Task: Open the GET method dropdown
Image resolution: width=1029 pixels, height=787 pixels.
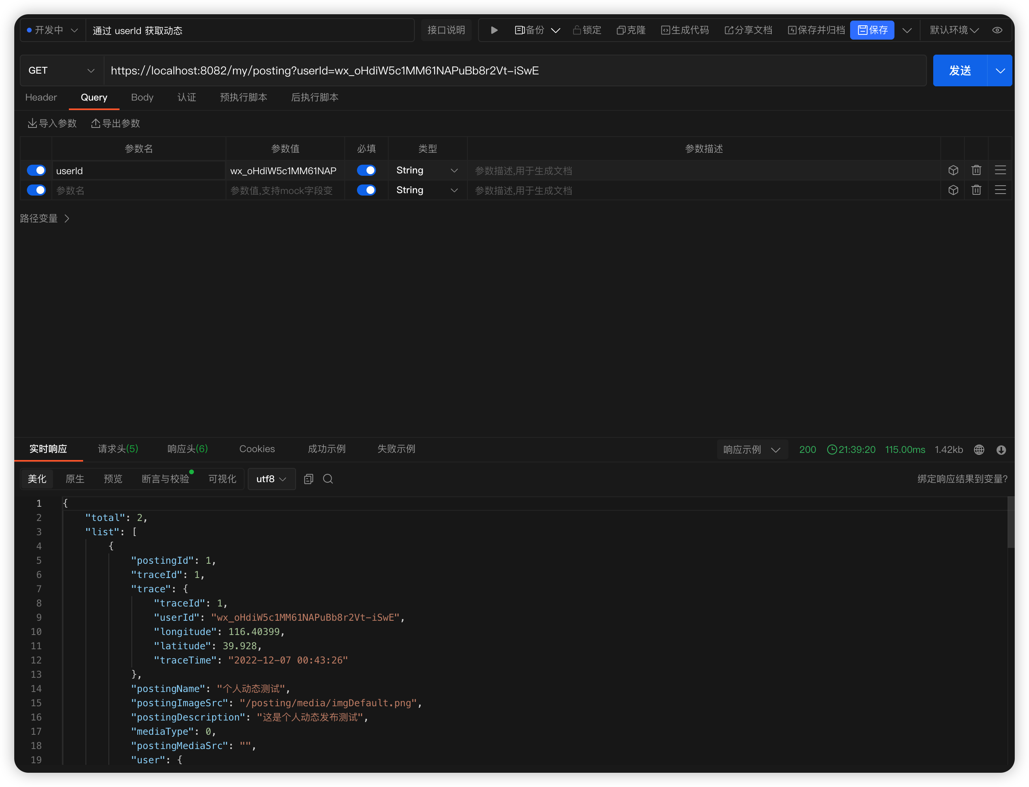Action: pyautogui.click(x=62, y=71)
